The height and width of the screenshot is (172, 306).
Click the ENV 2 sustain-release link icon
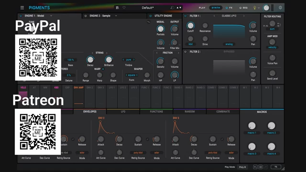coord(148,139)
